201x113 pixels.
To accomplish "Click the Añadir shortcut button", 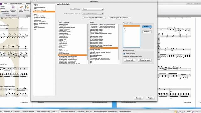I will coord(147,27).
